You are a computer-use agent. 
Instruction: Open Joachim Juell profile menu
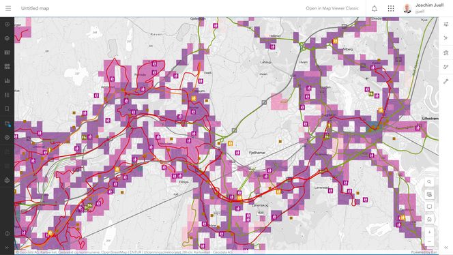click(423, 8)
